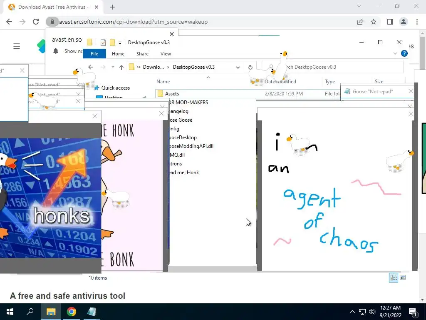Open the site information lock icon
Screen dimensions: 426x320
click(x=52, y=22)
